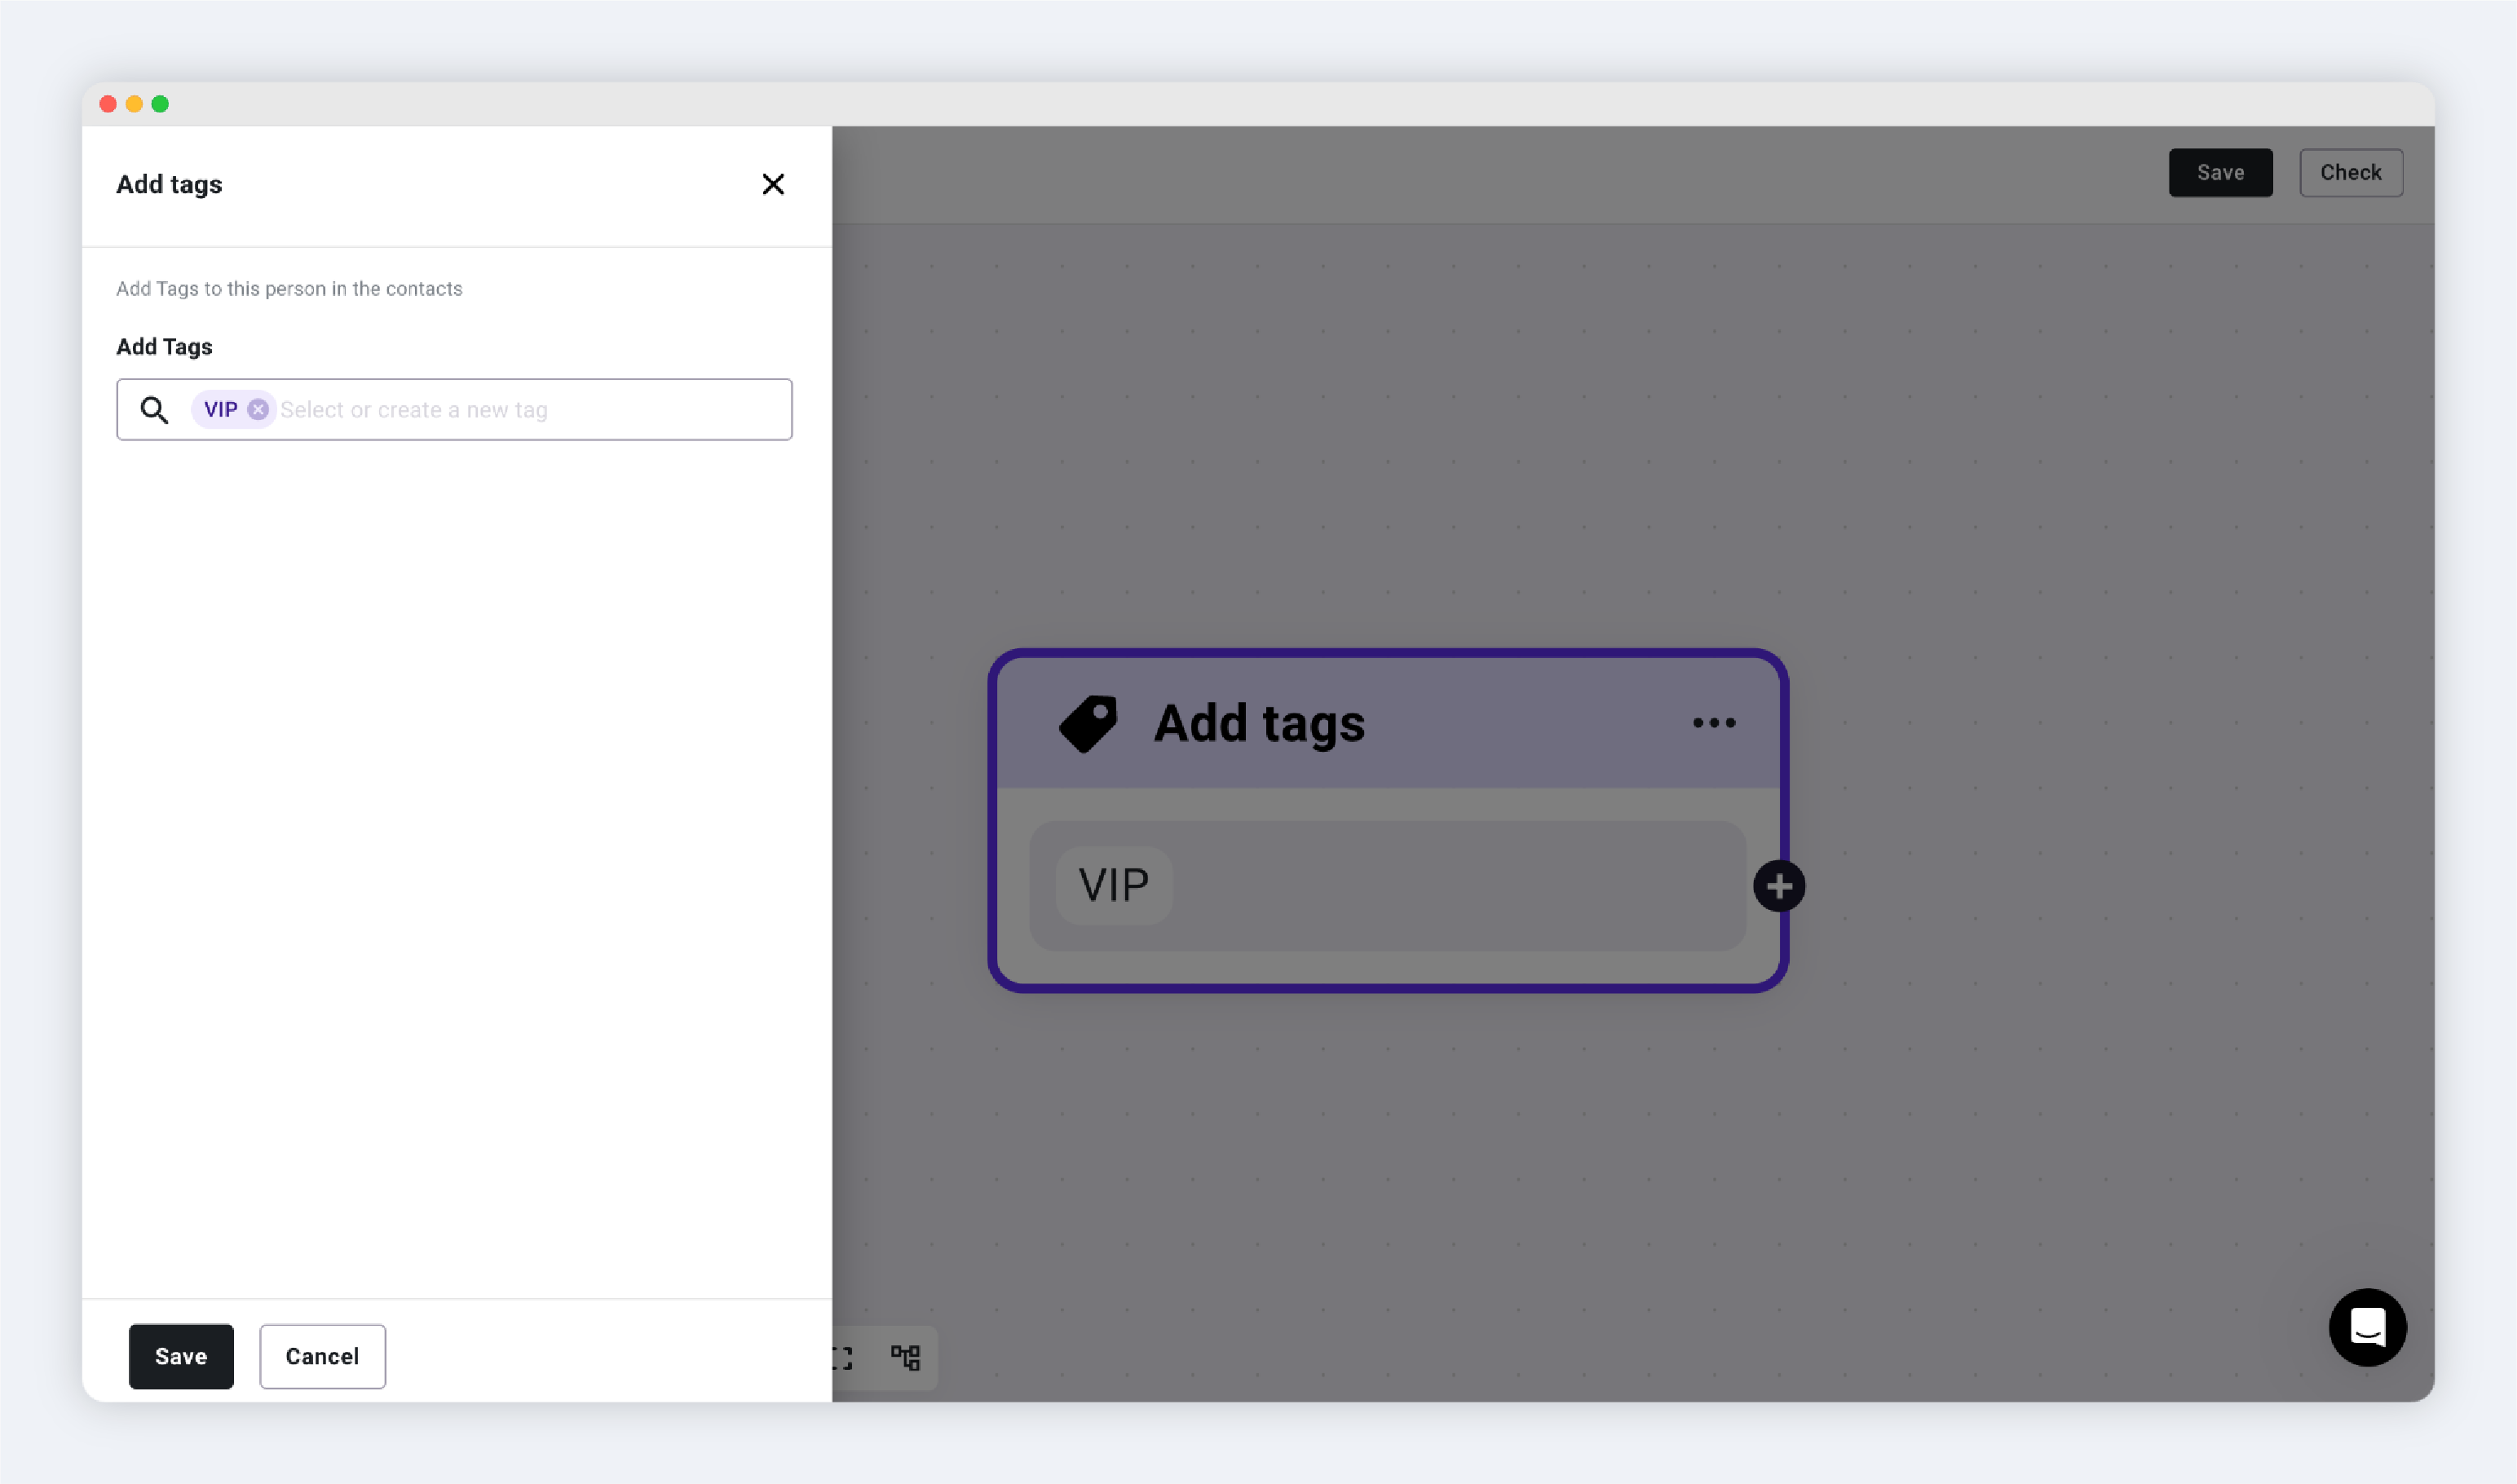Click the top-right Save button
Screen dimensions: 2517x1484
tap(2220, 173)
